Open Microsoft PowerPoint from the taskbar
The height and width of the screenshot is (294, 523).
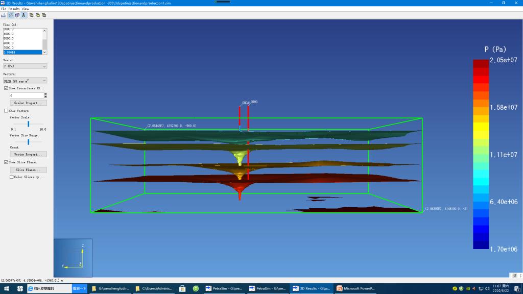(x=355, y=288)
